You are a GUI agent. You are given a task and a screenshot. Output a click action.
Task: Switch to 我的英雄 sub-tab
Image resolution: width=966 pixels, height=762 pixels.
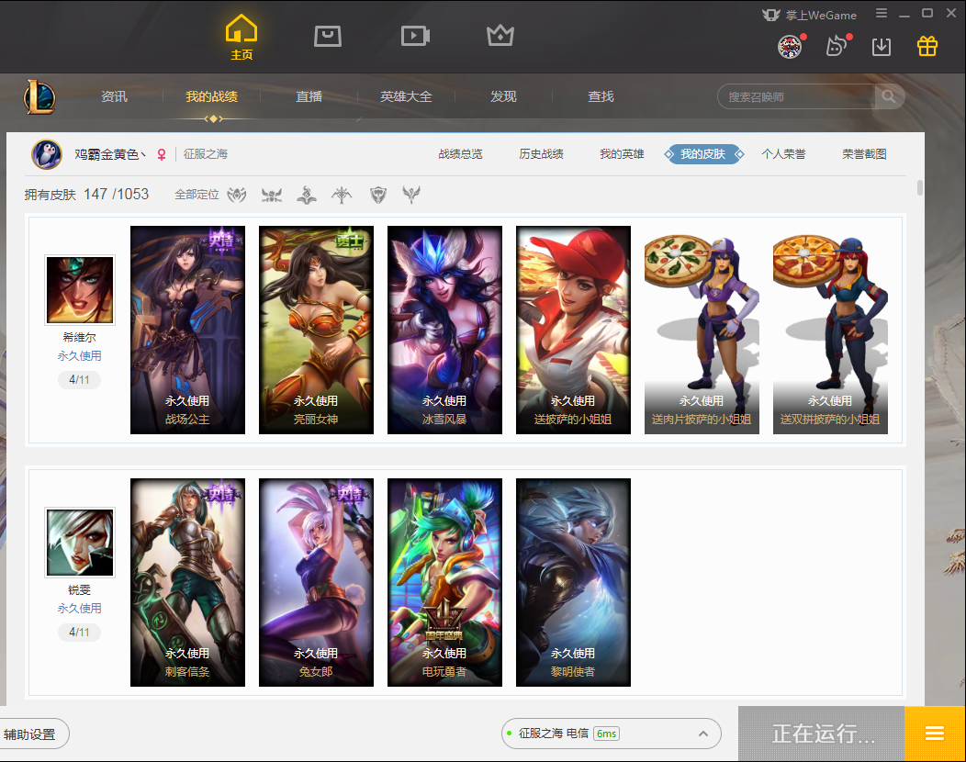622,154
